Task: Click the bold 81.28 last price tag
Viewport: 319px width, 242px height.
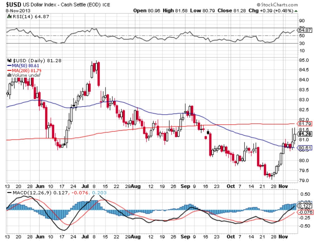Action: [x=305, y=134]
